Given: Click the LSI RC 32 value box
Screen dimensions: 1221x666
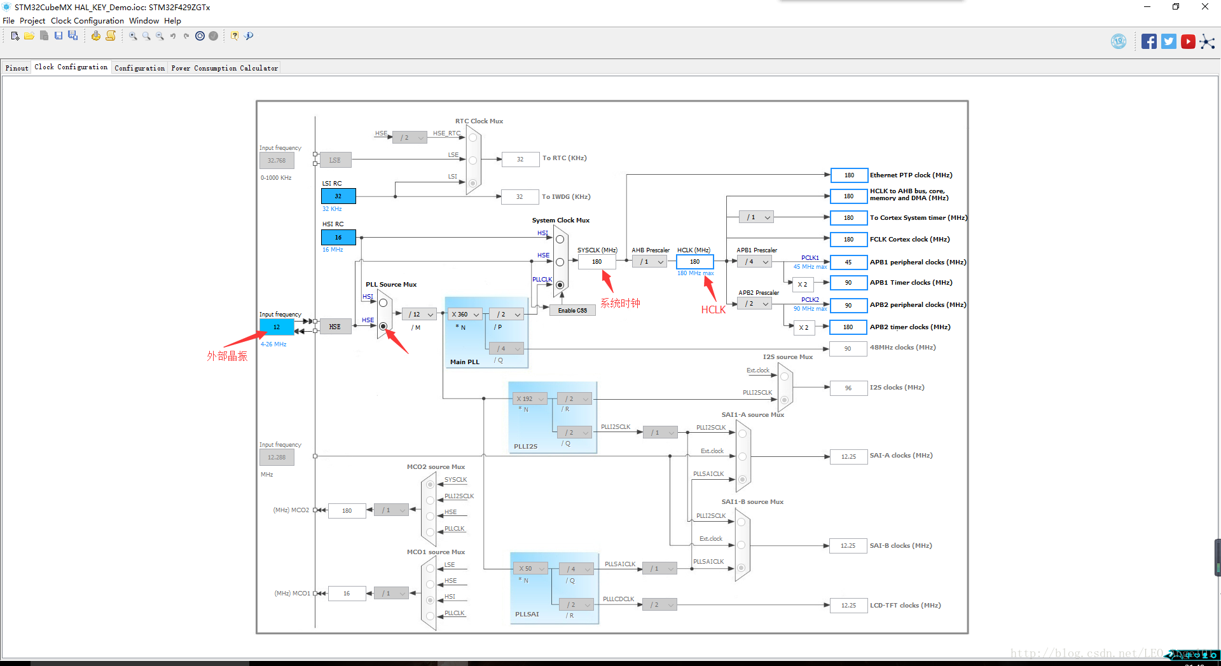Looking at the screenshot, I should point(338,196).
